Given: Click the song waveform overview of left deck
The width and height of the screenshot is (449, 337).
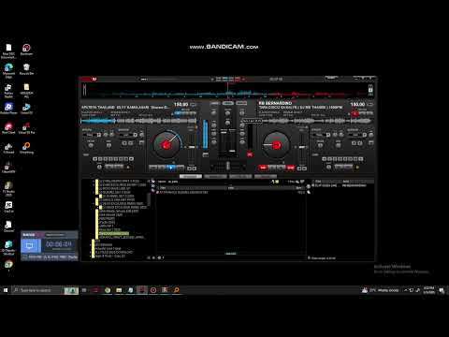Looking at the screenshot, I should [x=138, y=121].
